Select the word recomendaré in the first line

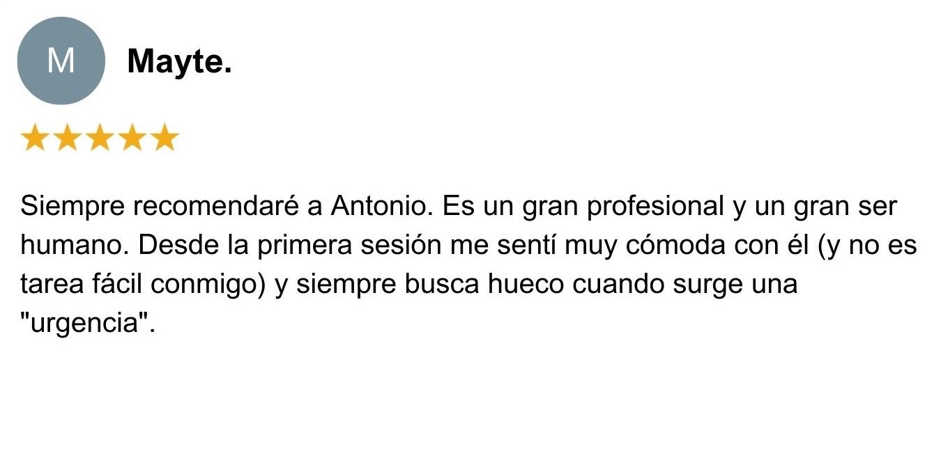[217, 207]
